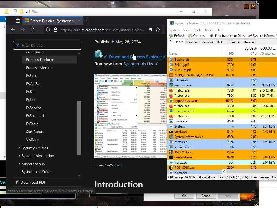
Task: Go back using Firefox back arrow
Action: click(13, 30)
